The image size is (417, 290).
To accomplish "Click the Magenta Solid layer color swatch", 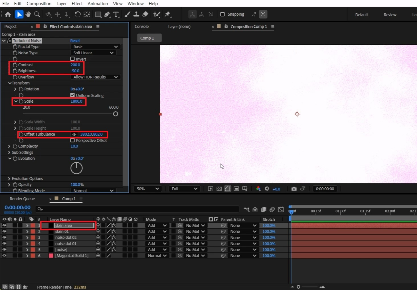I will click(51, 256).
